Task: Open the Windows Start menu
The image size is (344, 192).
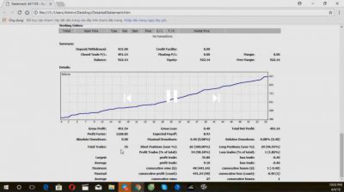Action: tap(6, 187)
